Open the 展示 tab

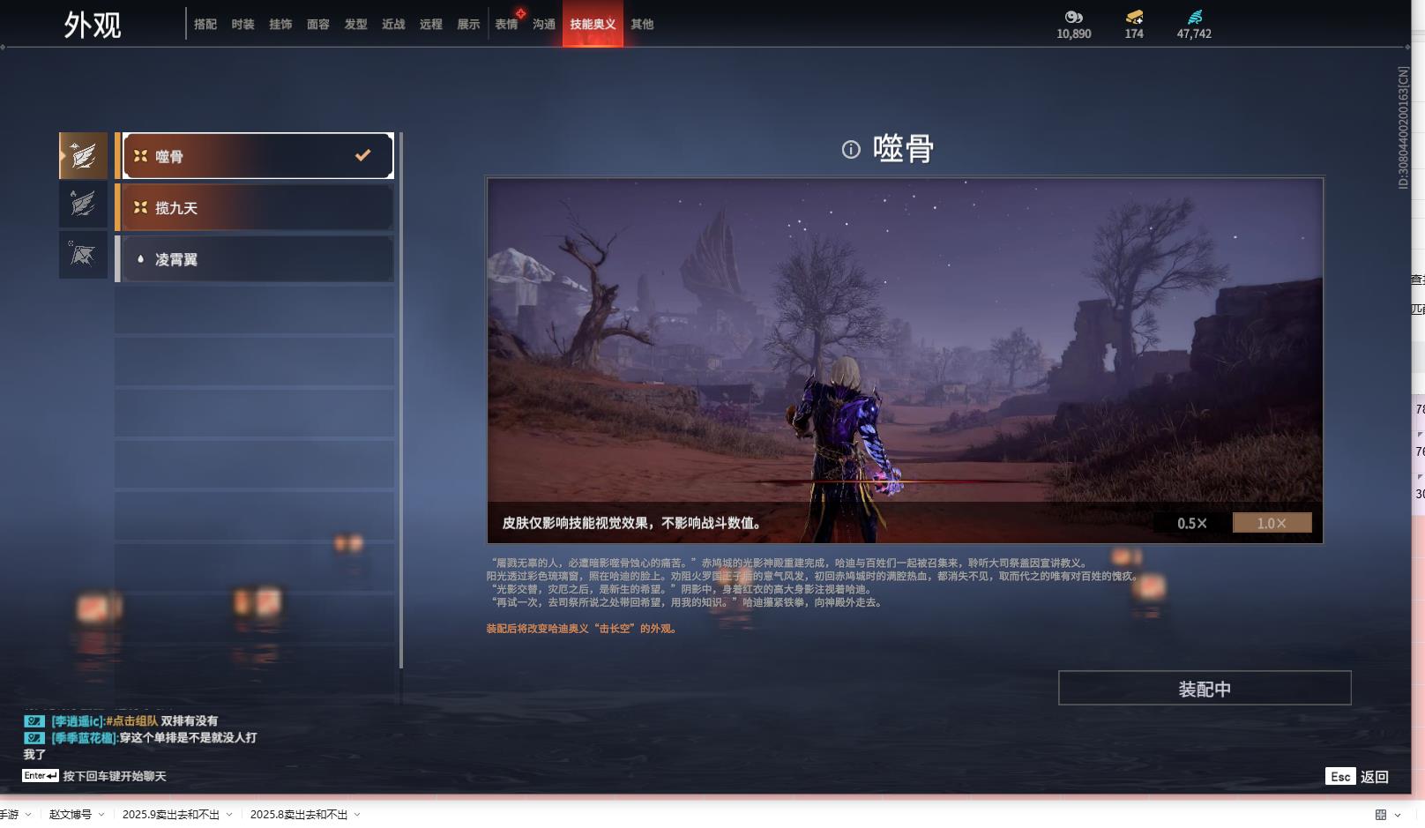[x=468, y=25]
